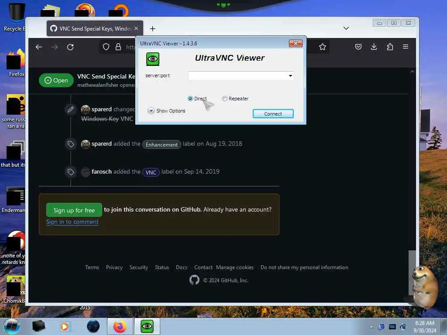Click the Firefox desktop shortcut
The height and width of the screenshot is (335, 447).
pos(16,63)
